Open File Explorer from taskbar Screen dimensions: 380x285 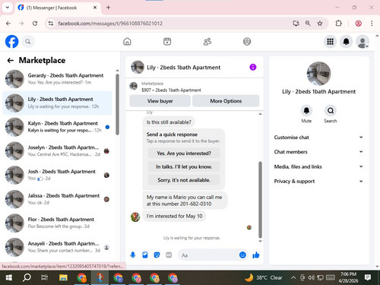(63, 277)
